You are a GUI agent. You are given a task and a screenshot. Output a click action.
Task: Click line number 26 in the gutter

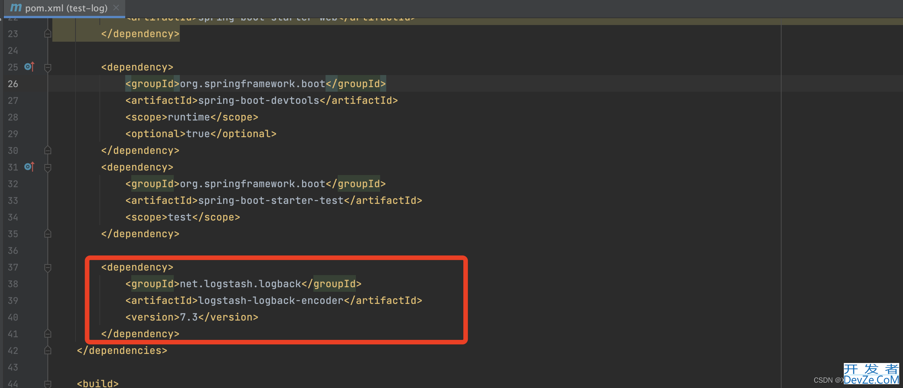pos(13,84)
